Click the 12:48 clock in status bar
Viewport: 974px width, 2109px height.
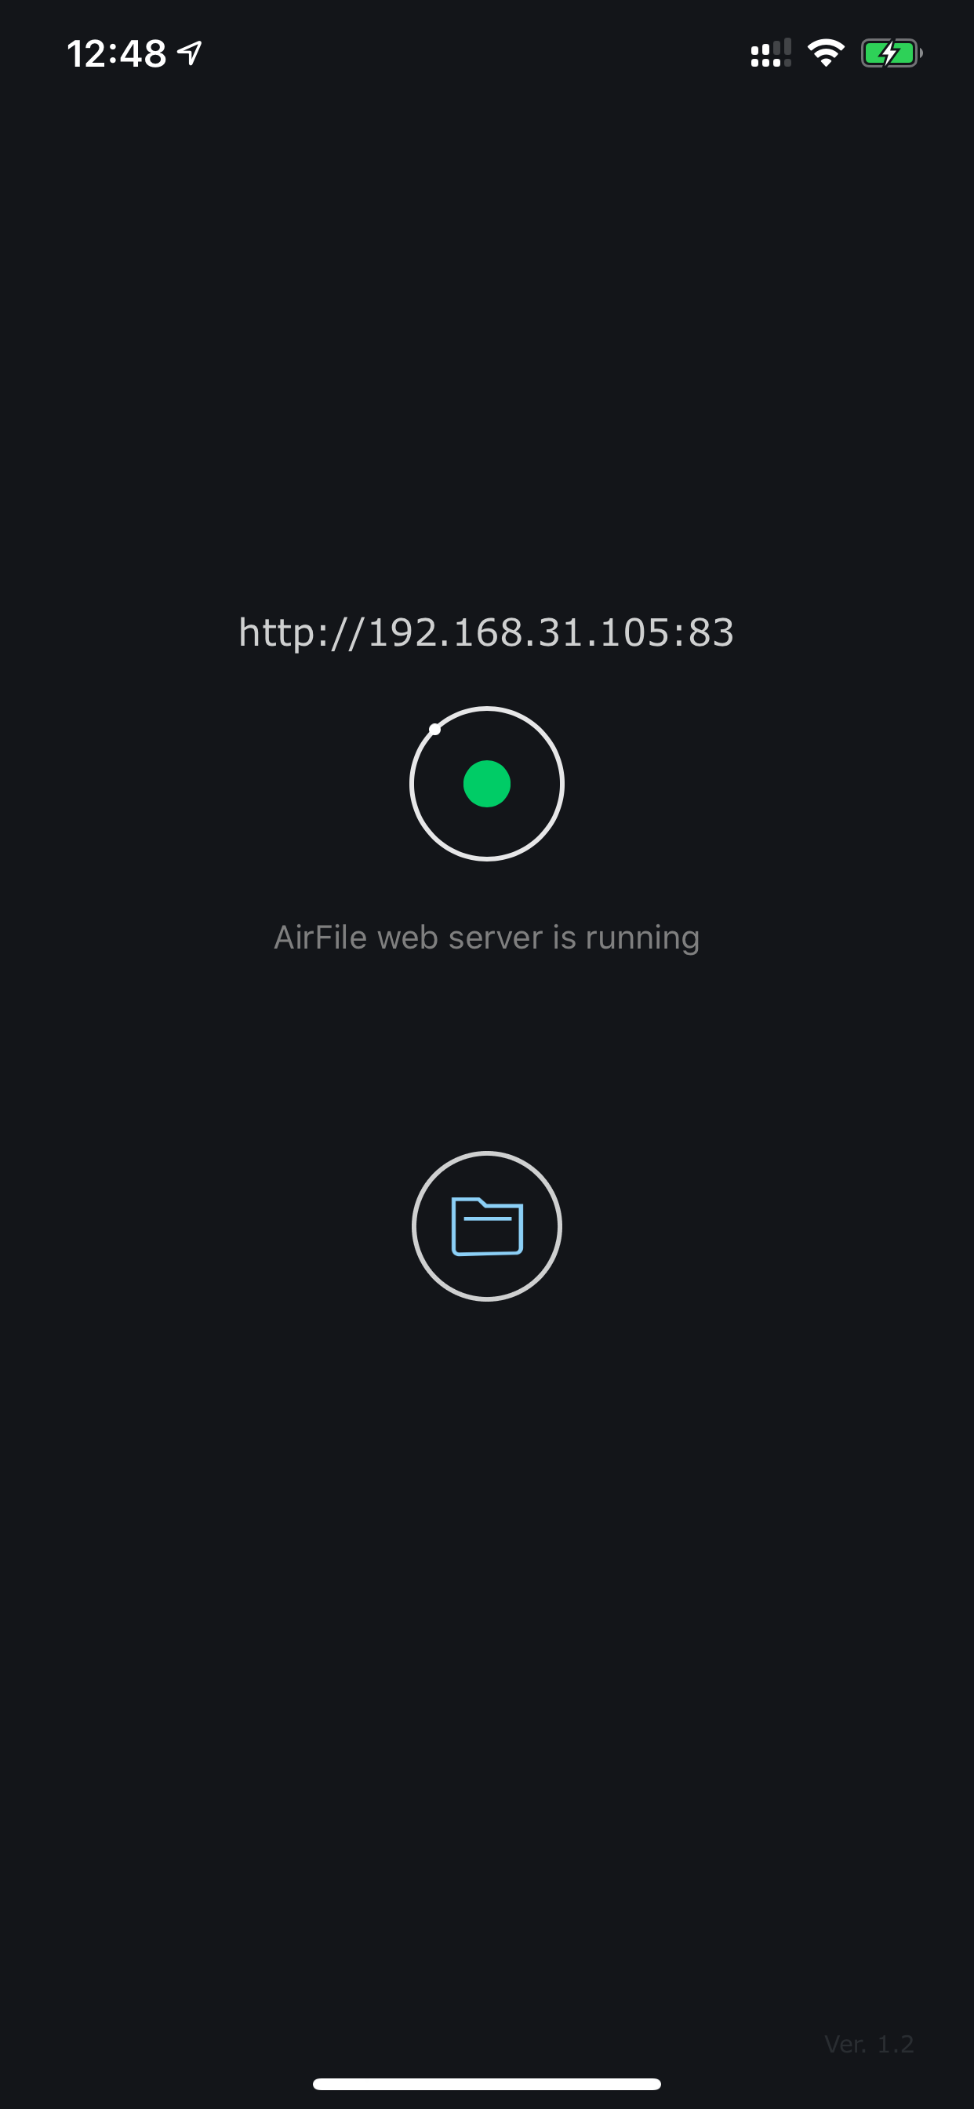click(x=116, y=54)
